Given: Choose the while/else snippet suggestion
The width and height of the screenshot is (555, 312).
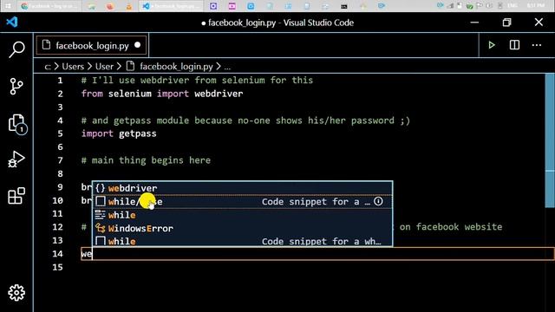Looking at the screenshot, I should (x=243, y=202).
